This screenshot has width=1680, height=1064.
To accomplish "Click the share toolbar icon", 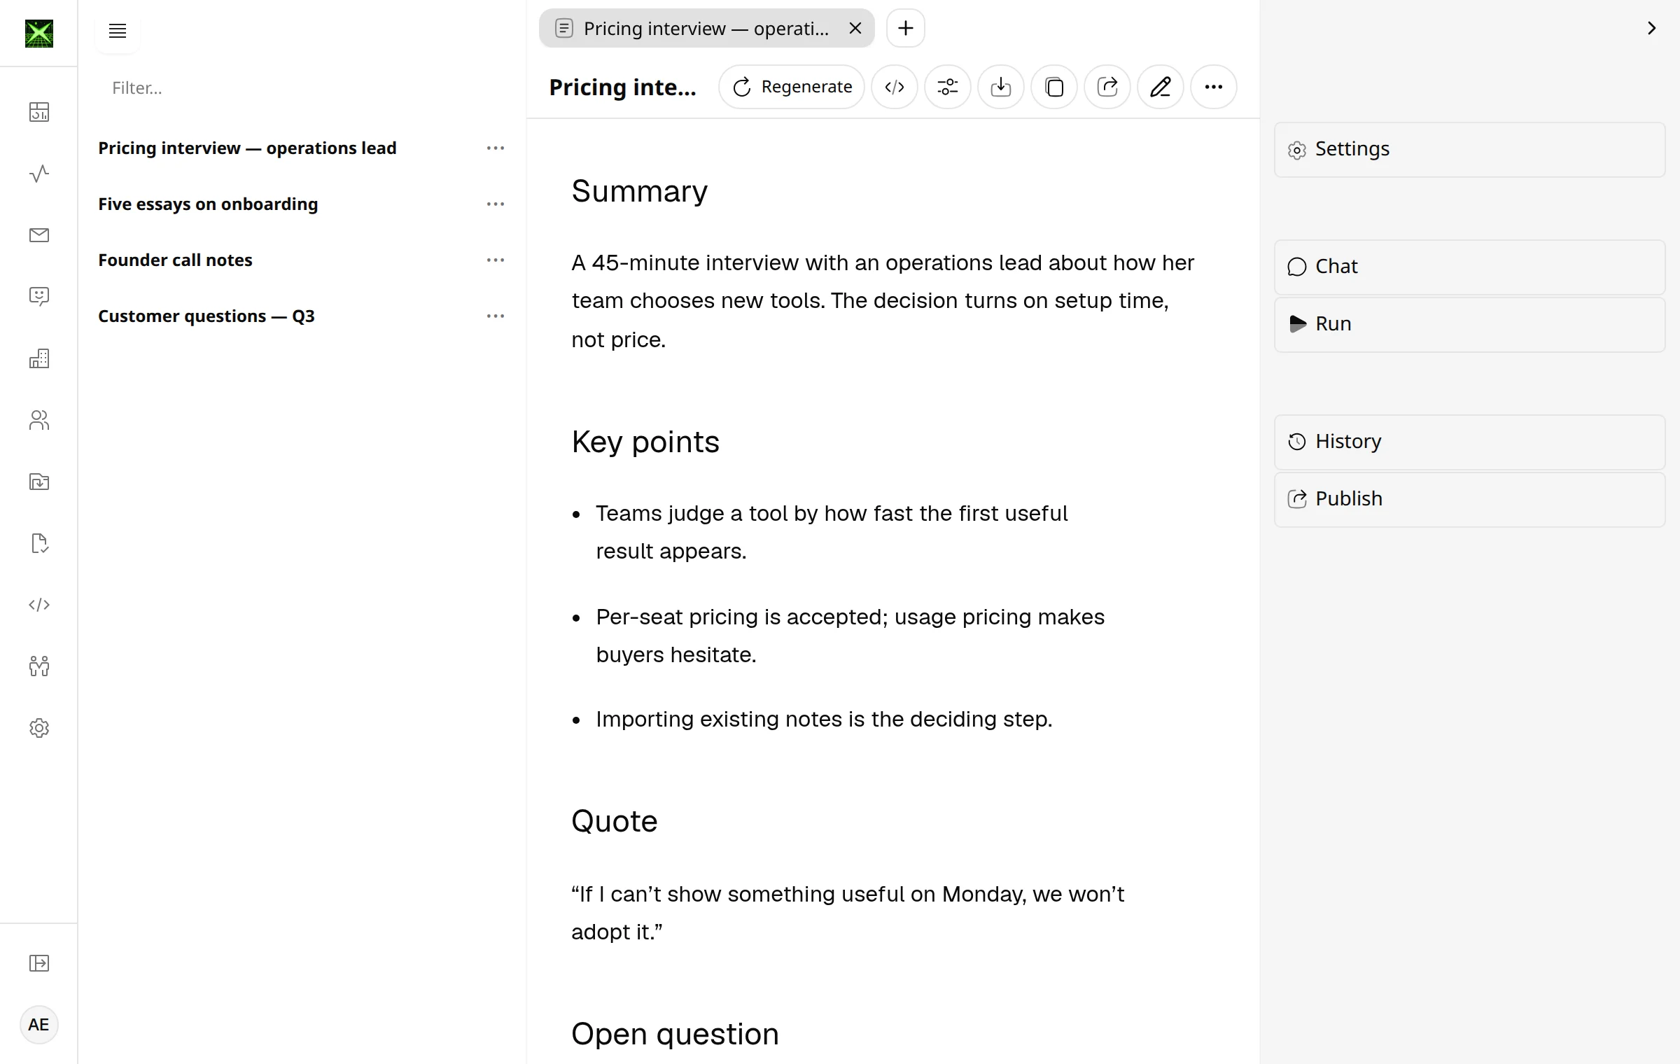I will coord(1107,87).
